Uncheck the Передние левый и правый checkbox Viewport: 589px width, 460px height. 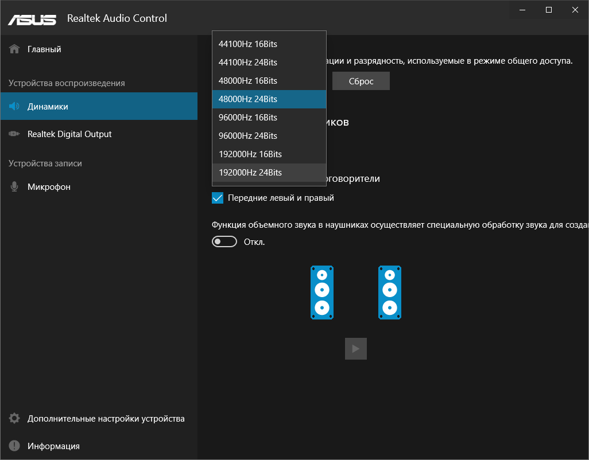pos(218,198)
